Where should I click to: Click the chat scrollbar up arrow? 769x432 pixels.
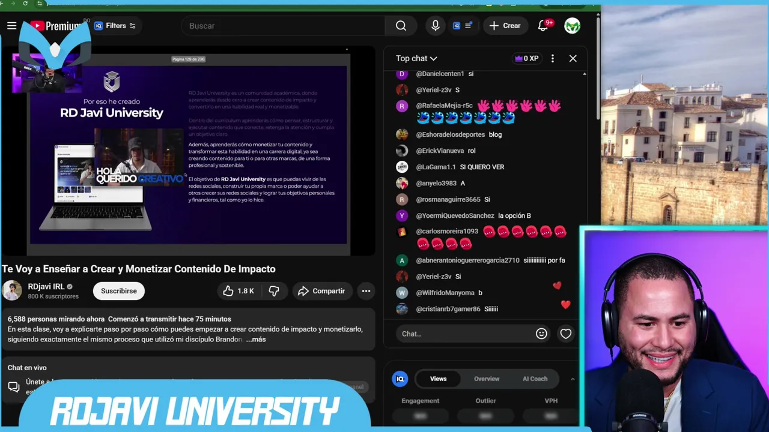pos(585,74)
